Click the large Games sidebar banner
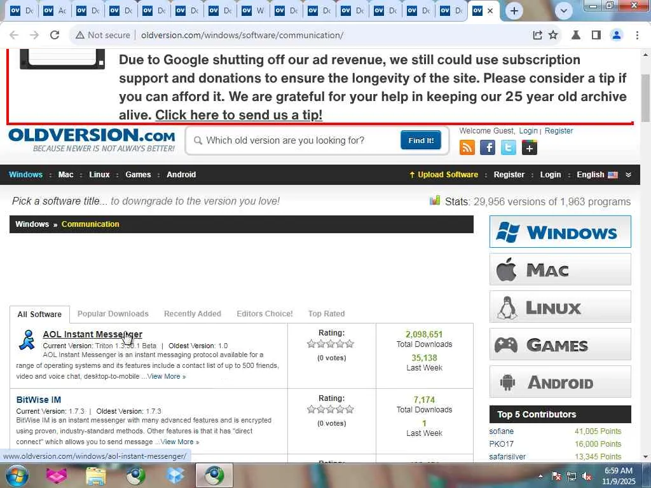This screenshot has width=651, height=488. pyautogui.click(x=560, y=344)
